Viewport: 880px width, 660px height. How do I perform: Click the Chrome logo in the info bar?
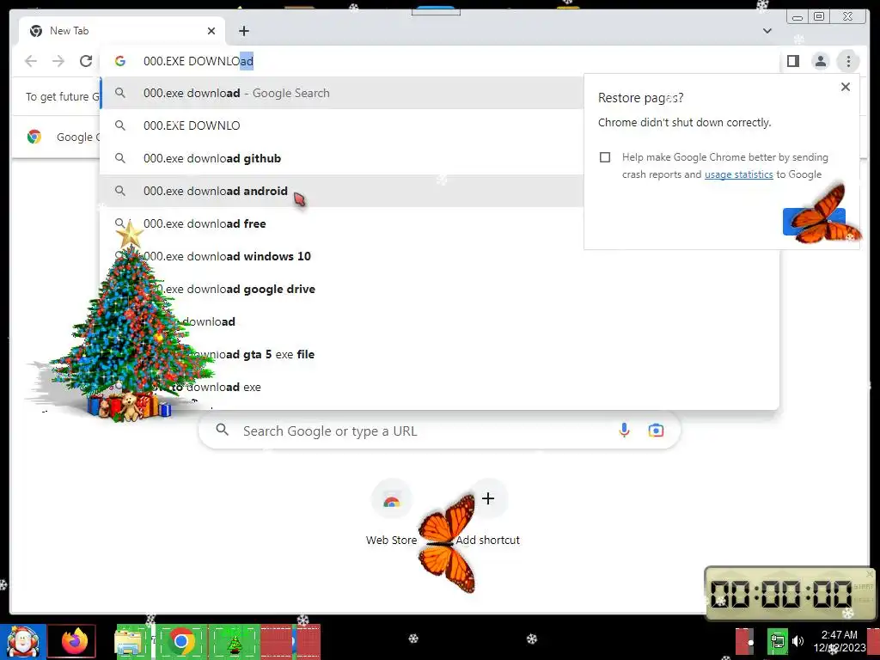(34, 137)
